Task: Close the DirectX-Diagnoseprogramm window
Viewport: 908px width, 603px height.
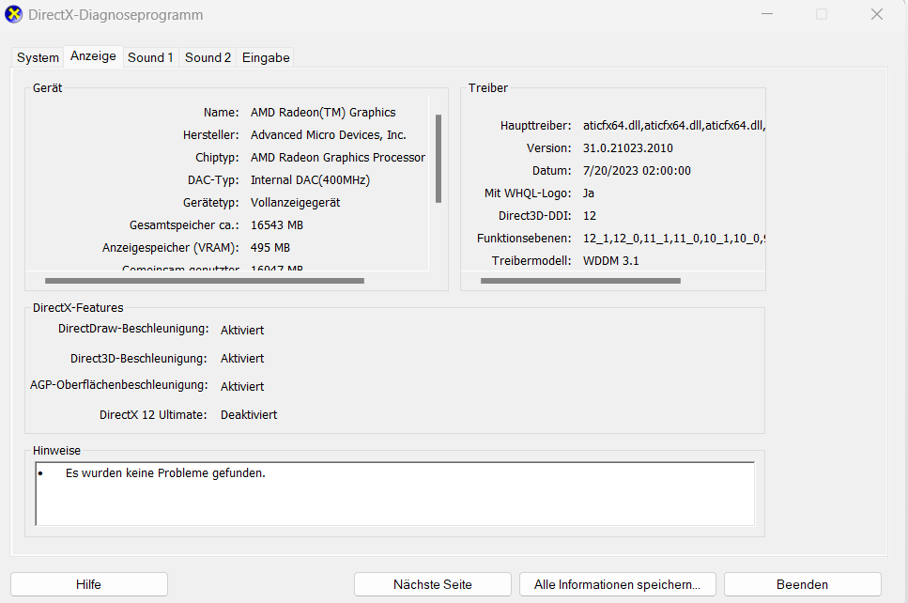Action: [x=877, y=14]
